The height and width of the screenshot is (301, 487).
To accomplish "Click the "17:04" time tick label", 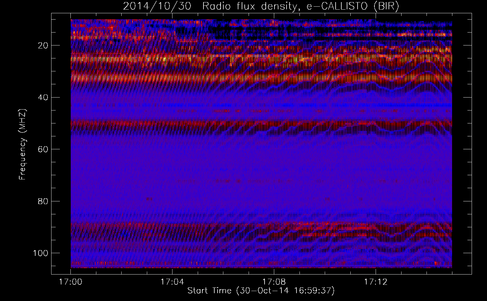I will click(172, 282).
